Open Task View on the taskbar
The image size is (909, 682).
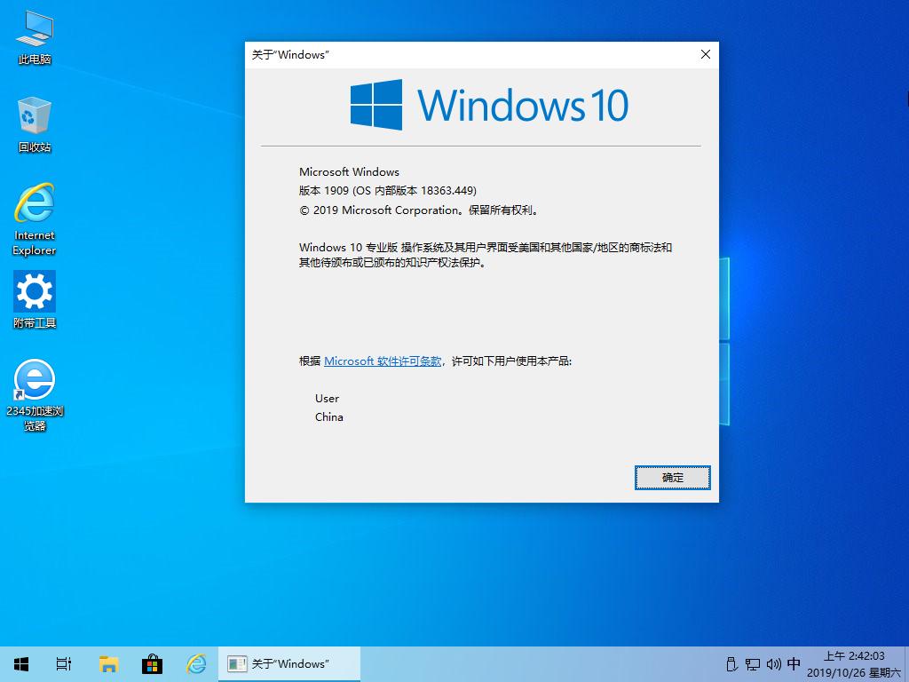[x=64, y=664]
